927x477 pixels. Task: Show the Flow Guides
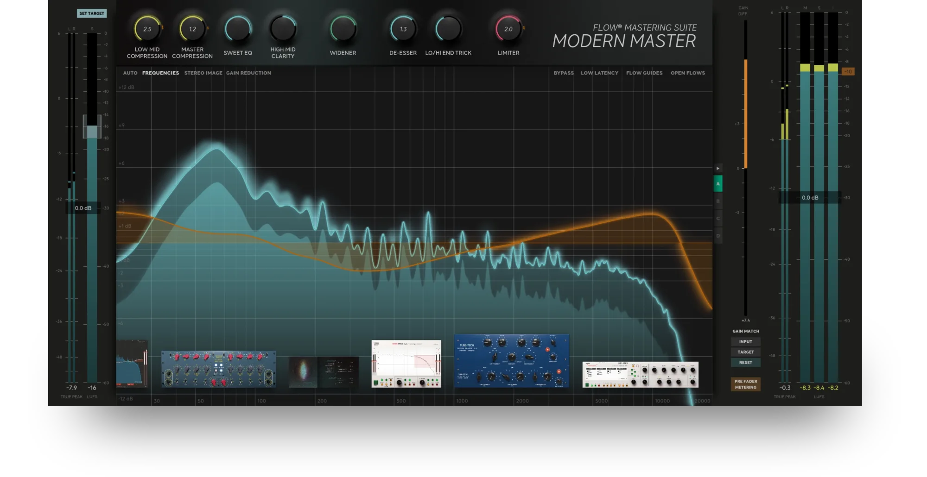click(644, 73)
